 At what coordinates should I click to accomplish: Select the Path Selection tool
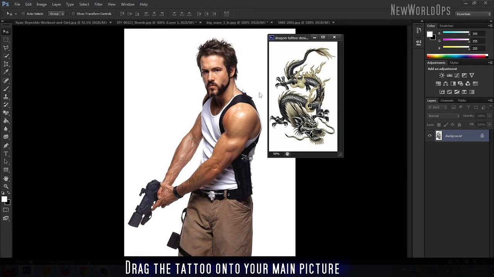6,162
